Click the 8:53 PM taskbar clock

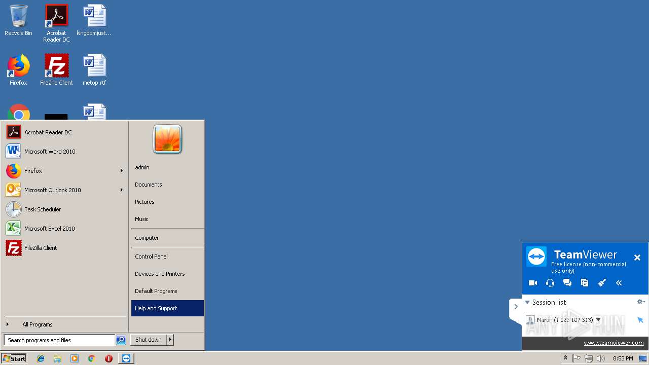click(x=623, y=358)
